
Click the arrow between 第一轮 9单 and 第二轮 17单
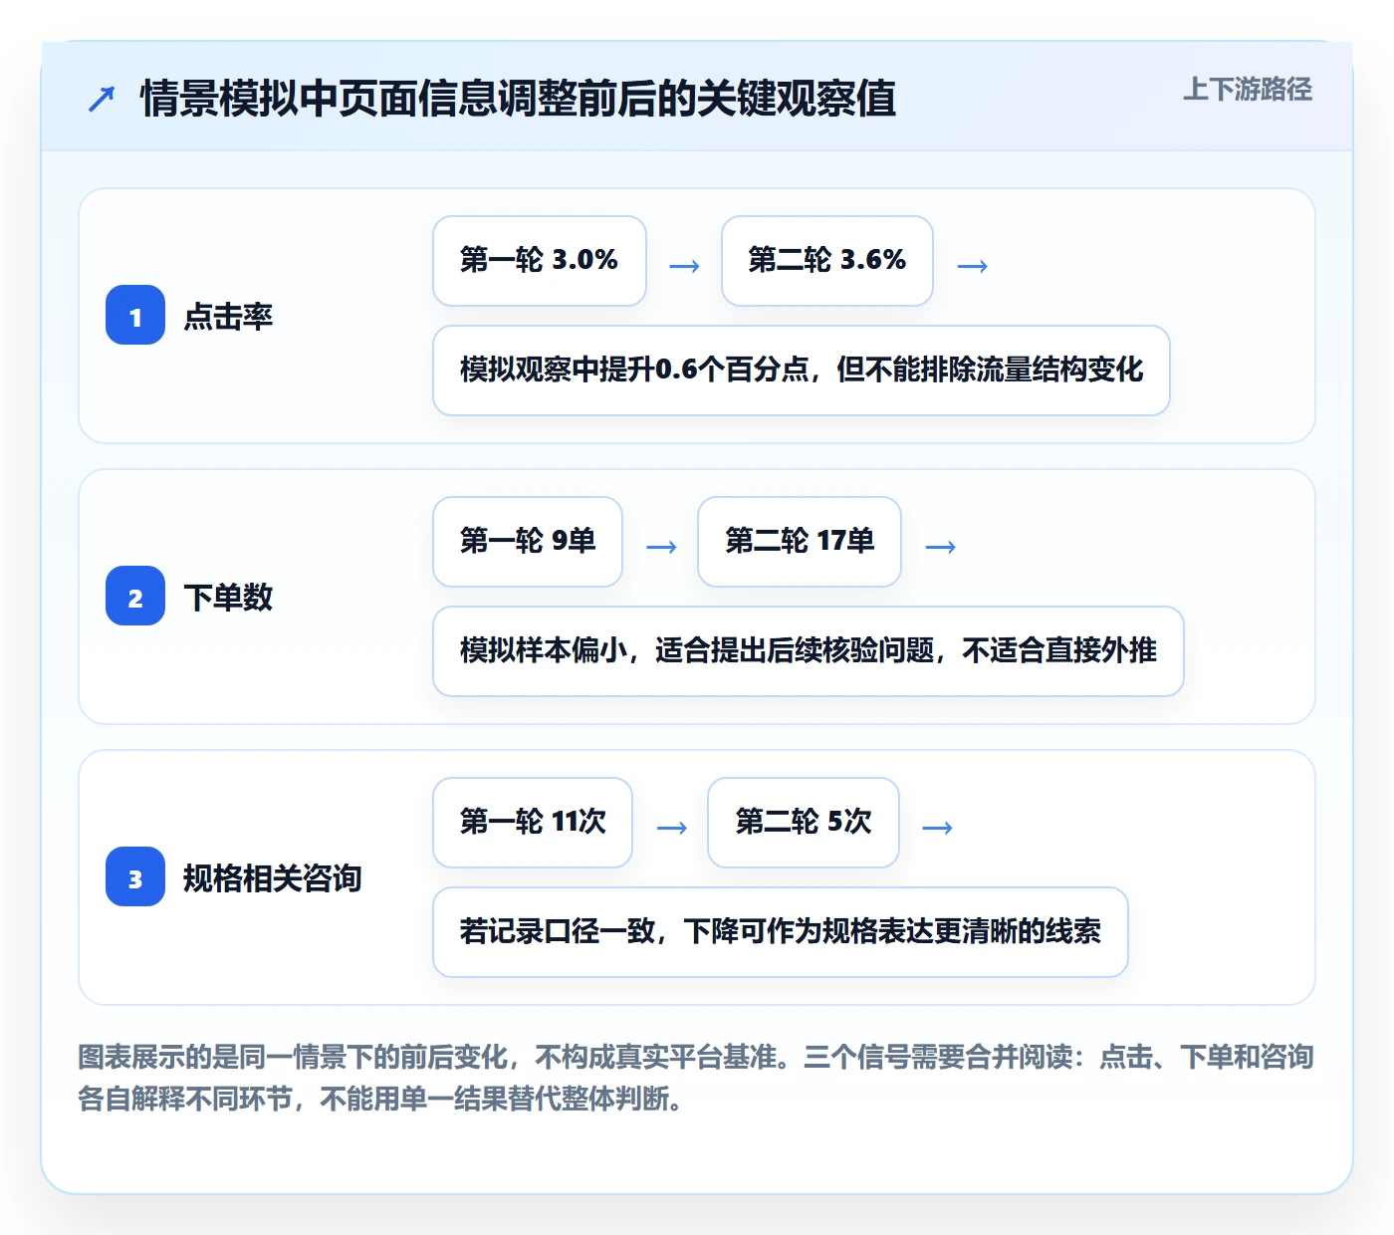[x=661, y=547]
